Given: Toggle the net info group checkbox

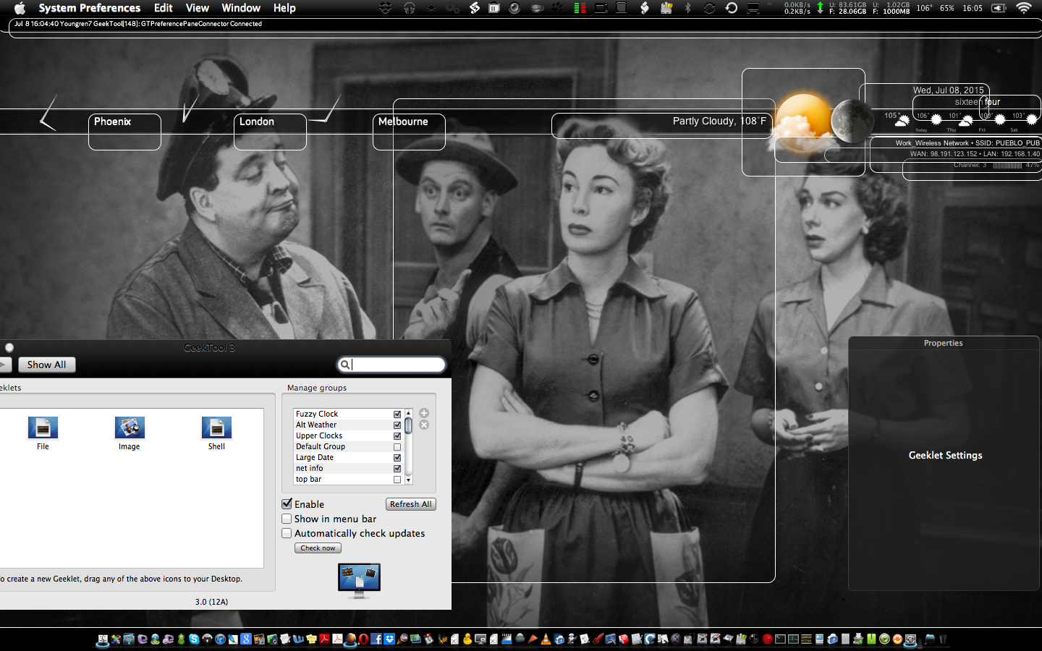Looking at the screenshot, I should click(397, 469).
